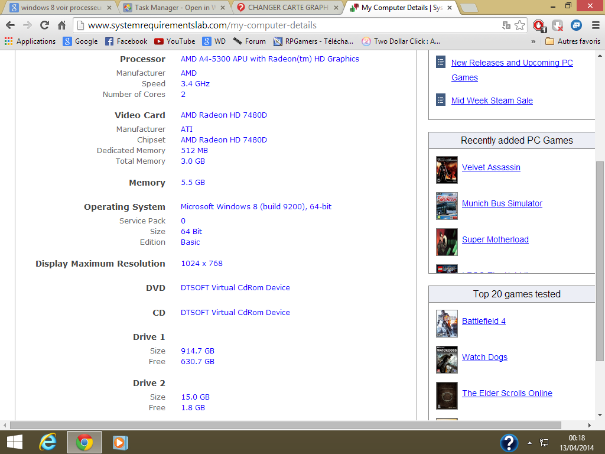
Task: Click the scroll-right arrow of the horizontal scrollbar
Action: click(x=590, y=425)
